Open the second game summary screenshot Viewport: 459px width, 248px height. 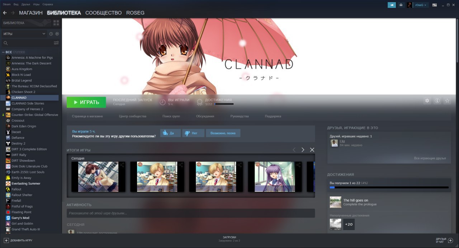coord(157,176)
